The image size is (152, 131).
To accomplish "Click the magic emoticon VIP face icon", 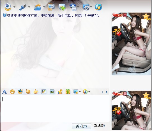I will 20,92.
